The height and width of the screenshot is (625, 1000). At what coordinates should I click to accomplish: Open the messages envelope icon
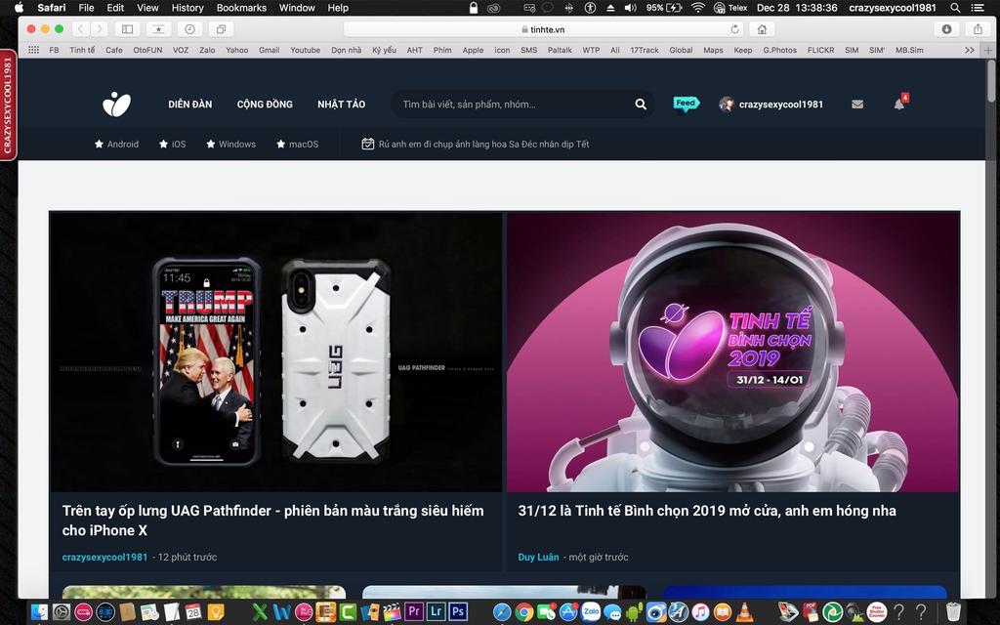tap(857, 104)
